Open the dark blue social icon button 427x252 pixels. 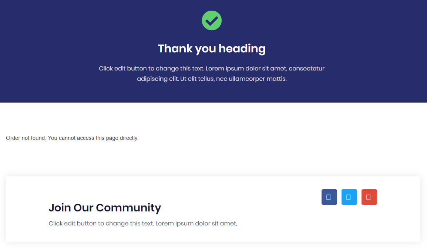point(329,197)
